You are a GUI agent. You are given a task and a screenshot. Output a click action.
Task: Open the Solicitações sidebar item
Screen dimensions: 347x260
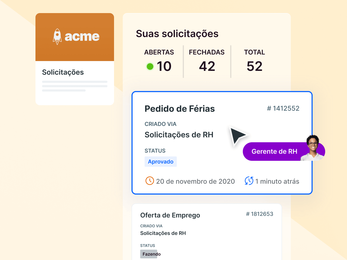click(63, 72)
